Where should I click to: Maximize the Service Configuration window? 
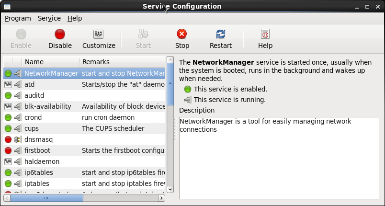pos(367,7)
